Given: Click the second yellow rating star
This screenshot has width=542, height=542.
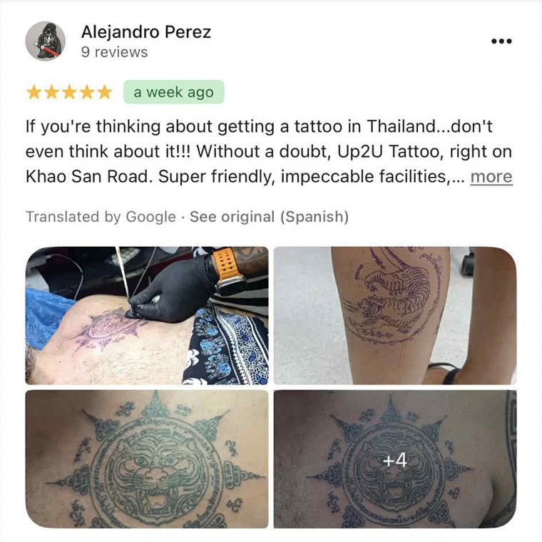Looking at the screenshot, I should tap(51, 92).
